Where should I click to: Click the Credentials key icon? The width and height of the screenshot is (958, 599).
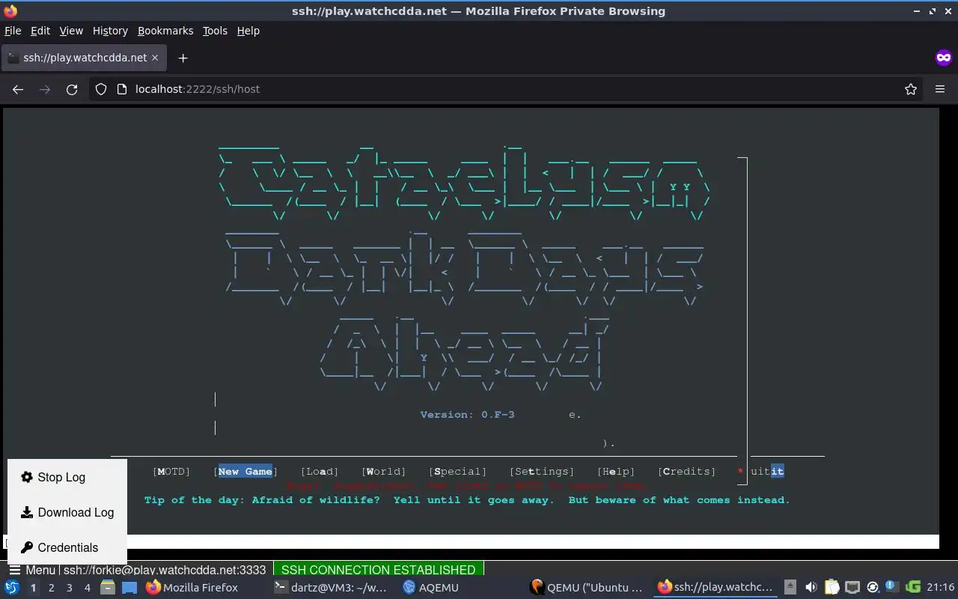click(27, 547)
